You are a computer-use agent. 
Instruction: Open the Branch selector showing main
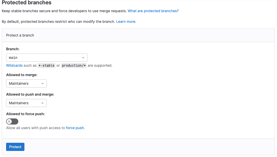point(47,58)
